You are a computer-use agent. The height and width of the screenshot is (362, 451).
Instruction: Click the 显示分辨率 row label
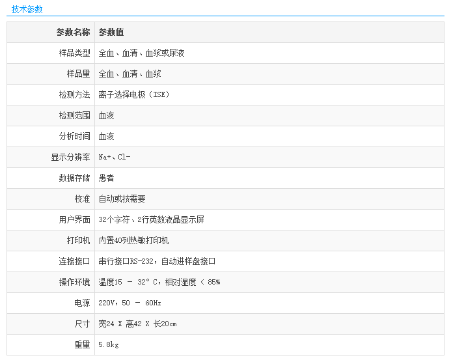[x=70, y=157]
